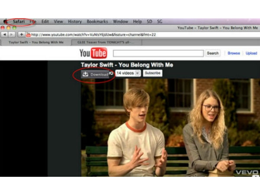Click the download arrow icon
Viewport: 260px width, 195px height.
[x=85, y=74]
